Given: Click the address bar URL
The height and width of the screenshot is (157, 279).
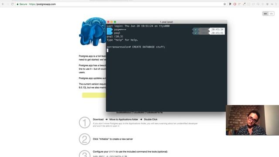Looking at the screenshot, I should (42, 4).
